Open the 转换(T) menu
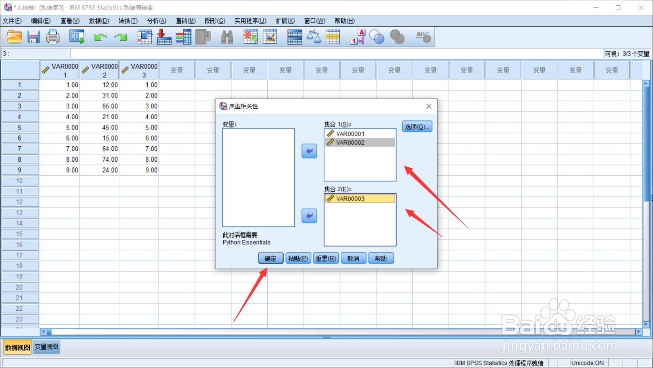The height and width of the screenshot is (368, 653). tap(128, 21)
